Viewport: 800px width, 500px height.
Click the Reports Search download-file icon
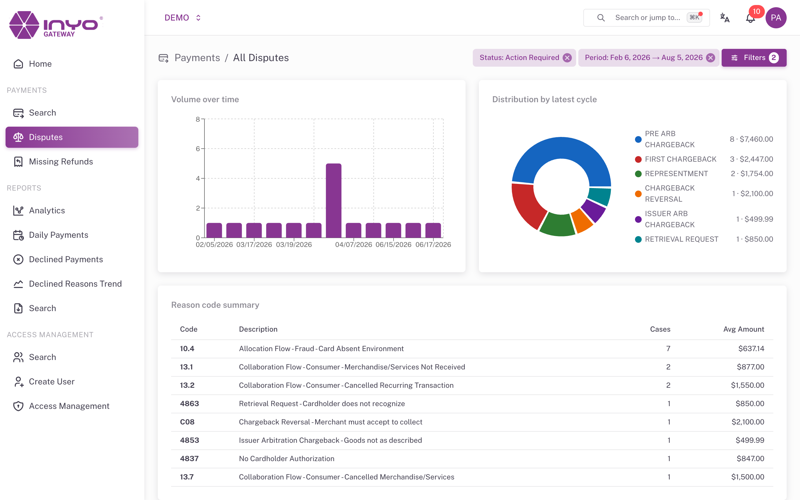(18, 309)
